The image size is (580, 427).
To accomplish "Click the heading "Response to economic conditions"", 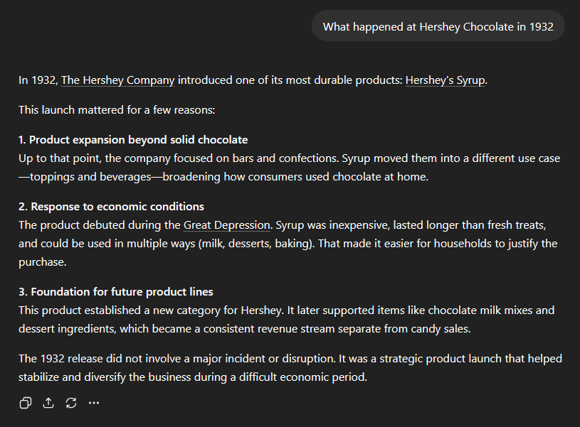I will [x=117, y=207].
